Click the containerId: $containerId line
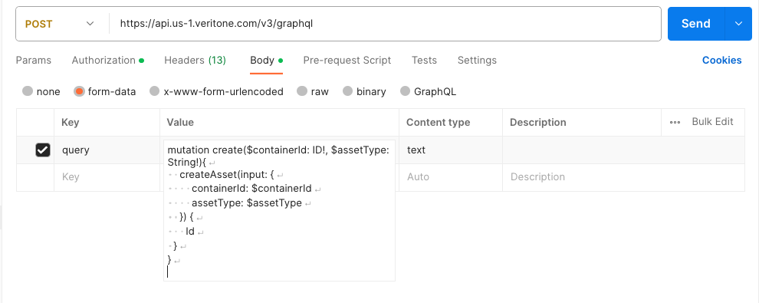Viewport: 759px width, 303px height. pyautogui.click(x=251, y=188)
